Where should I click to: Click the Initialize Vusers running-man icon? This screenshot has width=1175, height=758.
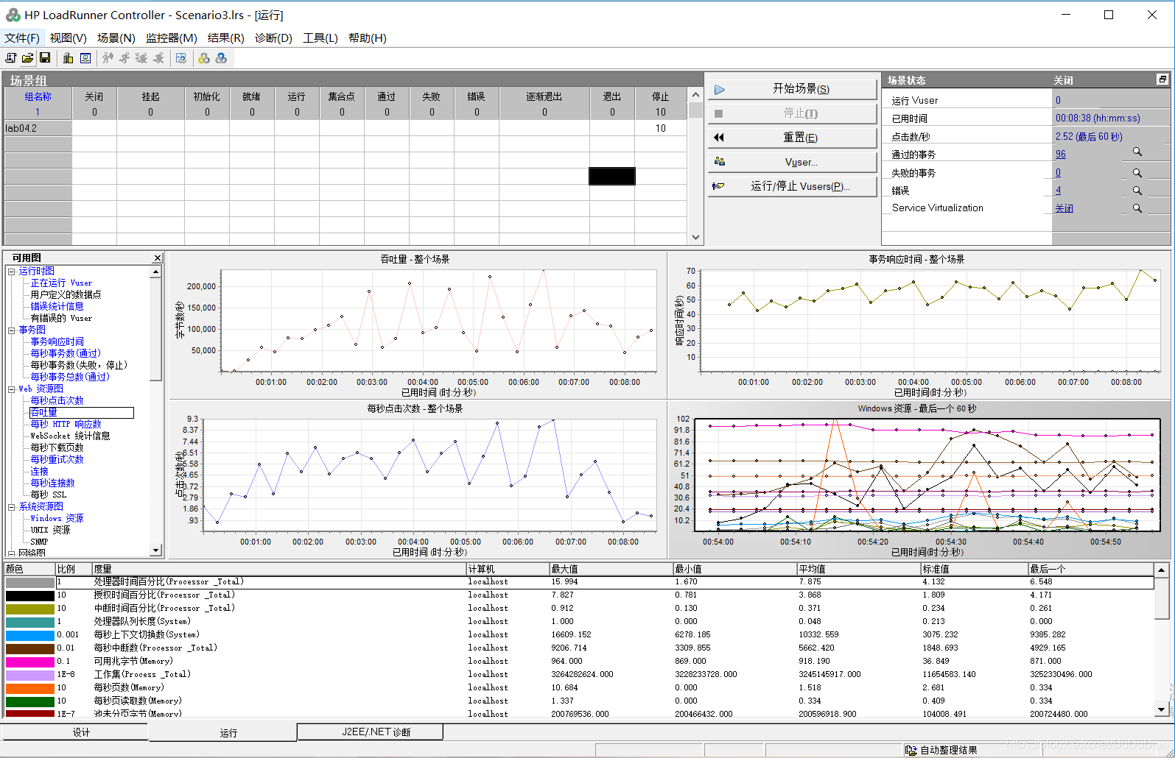tap(108, 58)
